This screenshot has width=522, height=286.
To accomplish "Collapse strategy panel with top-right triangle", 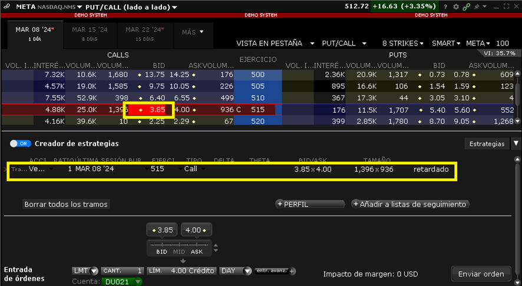I will [x=516, y=143].
